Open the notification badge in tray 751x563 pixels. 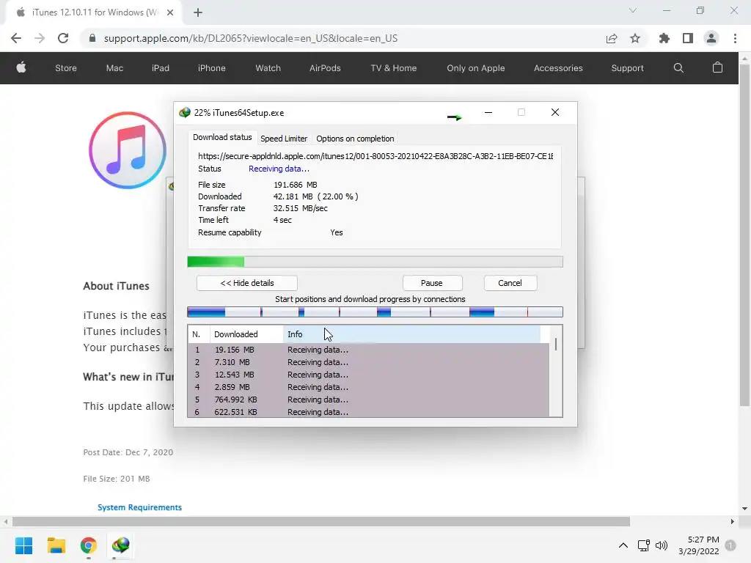tap(730, 545)
